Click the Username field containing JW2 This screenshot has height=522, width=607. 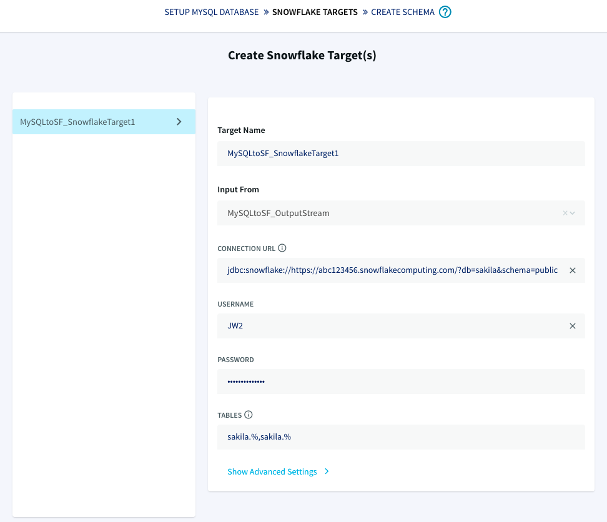click(x=401, y=326)
